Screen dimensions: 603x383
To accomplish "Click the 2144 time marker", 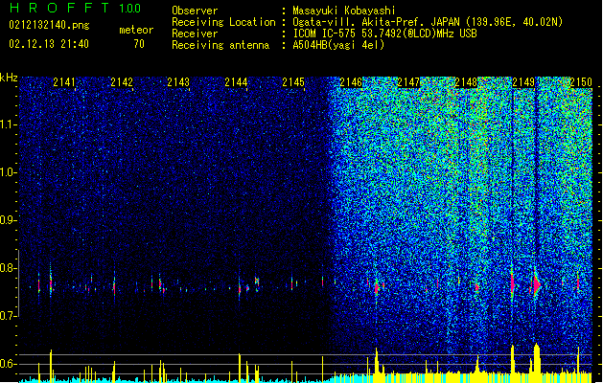I will pyautogui.click(x=236, y=82).
